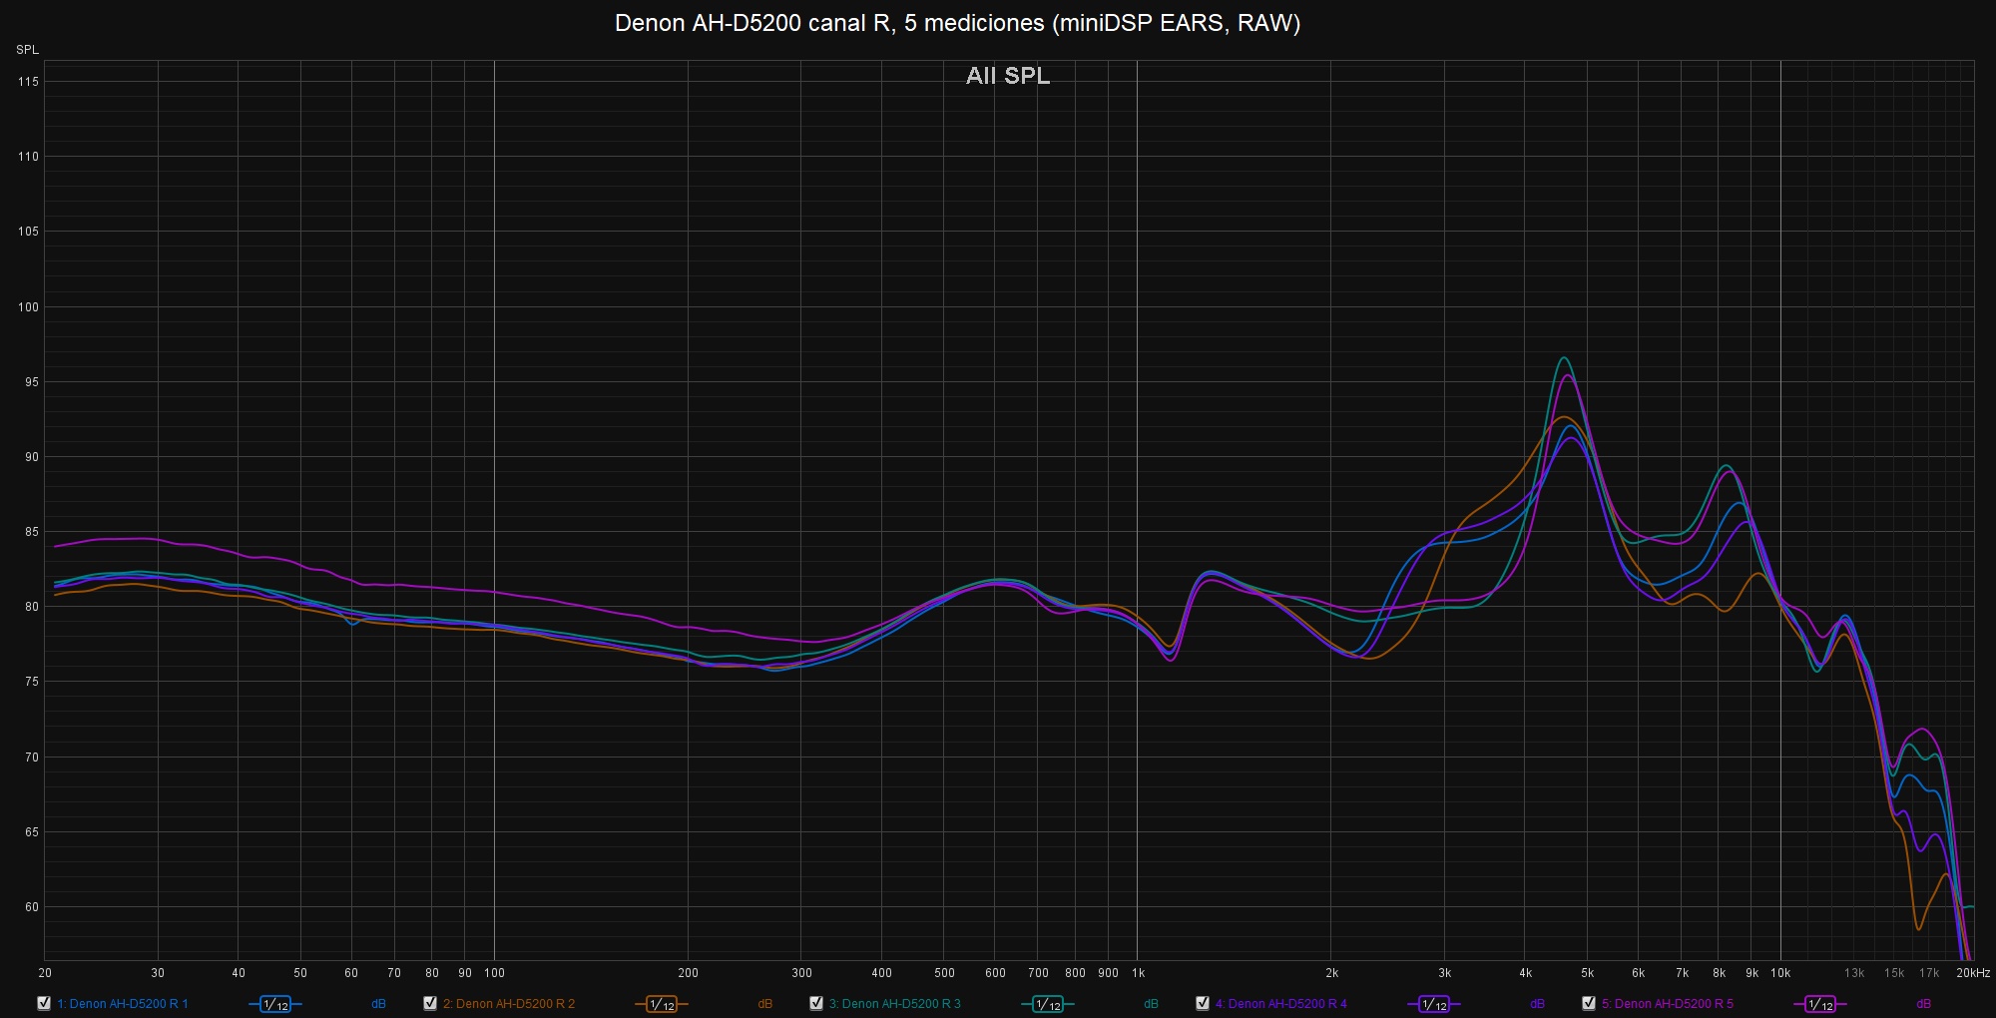
Task: Uncheck the Denon AH-D5200 R 1 trace checkbox
Action: tap(44, 1003)
